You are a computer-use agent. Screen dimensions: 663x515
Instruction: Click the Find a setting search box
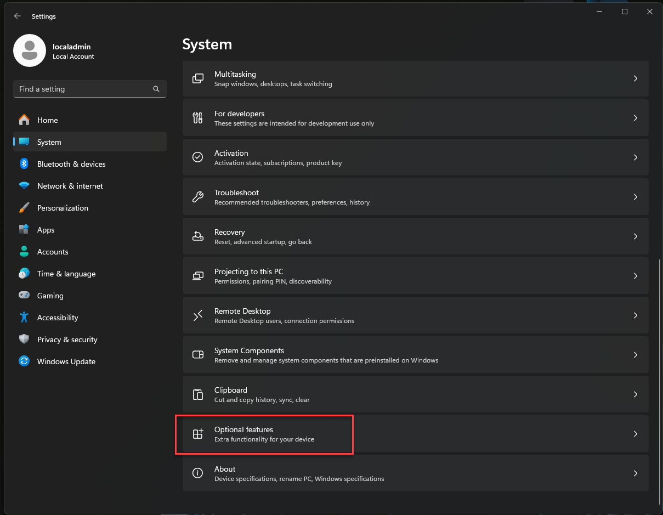coord(82,89)
